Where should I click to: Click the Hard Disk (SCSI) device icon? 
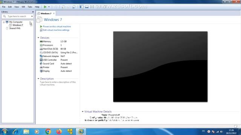point(41,49)
